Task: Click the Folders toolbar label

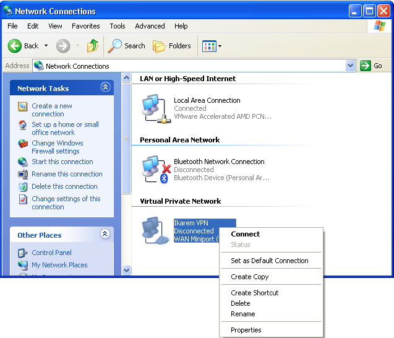Action: [179, 46]
